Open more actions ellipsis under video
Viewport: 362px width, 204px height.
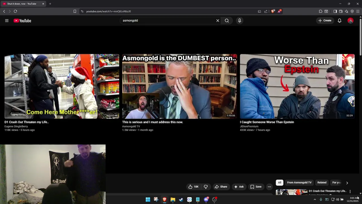click(x=269, y=187)
